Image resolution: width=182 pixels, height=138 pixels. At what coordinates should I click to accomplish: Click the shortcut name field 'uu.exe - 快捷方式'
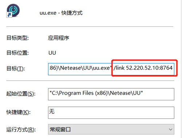click(x=61, y=13)
